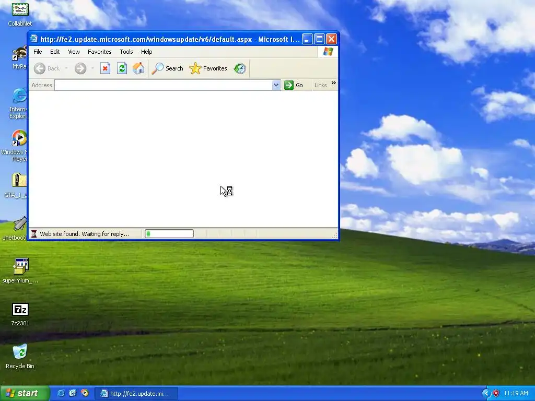This screenshot has width=535, height=401.
Task: Open the History clock icon
Action: (240, 68)
